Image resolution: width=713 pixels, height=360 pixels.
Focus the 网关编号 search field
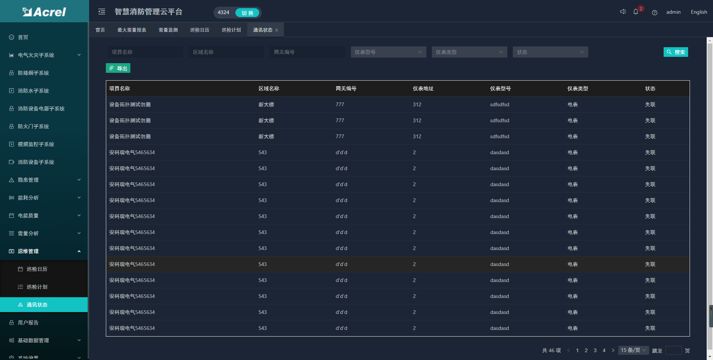click(307, 52)
